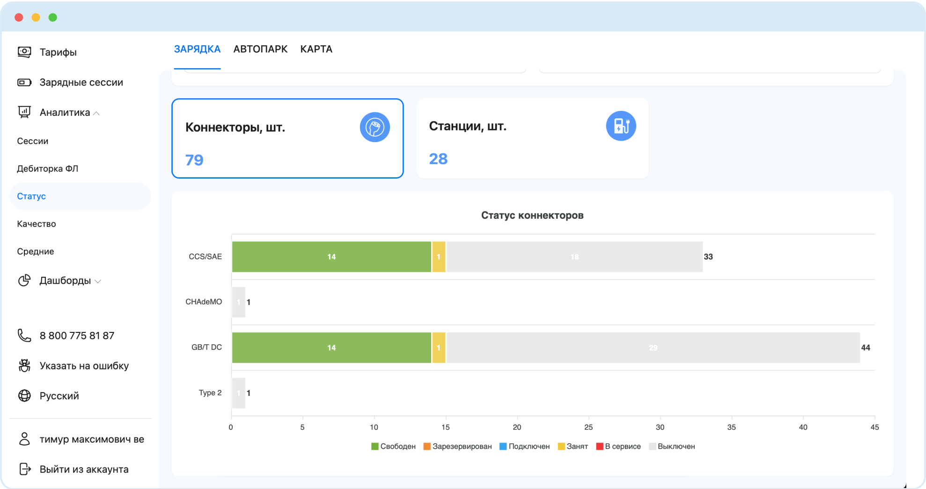Click the Дашборды pie chart icon
This screenshot has width=926, height=489.
coord(24,280)
